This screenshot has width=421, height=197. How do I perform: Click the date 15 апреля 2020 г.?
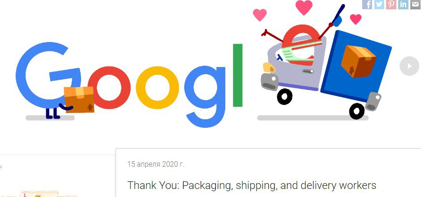pyautogui.click(x=156, y=164)
